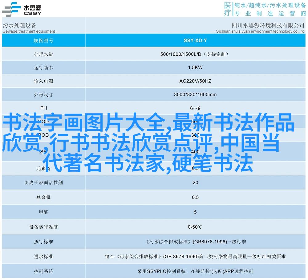Click the AC220V/50HZ value cell
This screenshot has height=280, width=308.
(x=195, y=81)
